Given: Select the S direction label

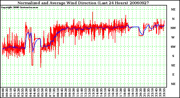Looking at the screenshot, I should coord(173,56).
